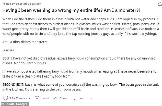Screen dimensions: 162x106
Task: Click the 'Discuss.' line
Action: (x=9, y=50)
